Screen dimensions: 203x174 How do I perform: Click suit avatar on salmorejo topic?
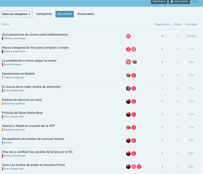pyautogui.click(x=128, y=88)
